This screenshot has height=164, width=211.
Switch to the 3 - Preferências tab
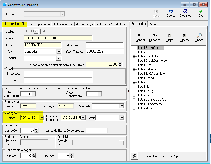coord(63,24)
